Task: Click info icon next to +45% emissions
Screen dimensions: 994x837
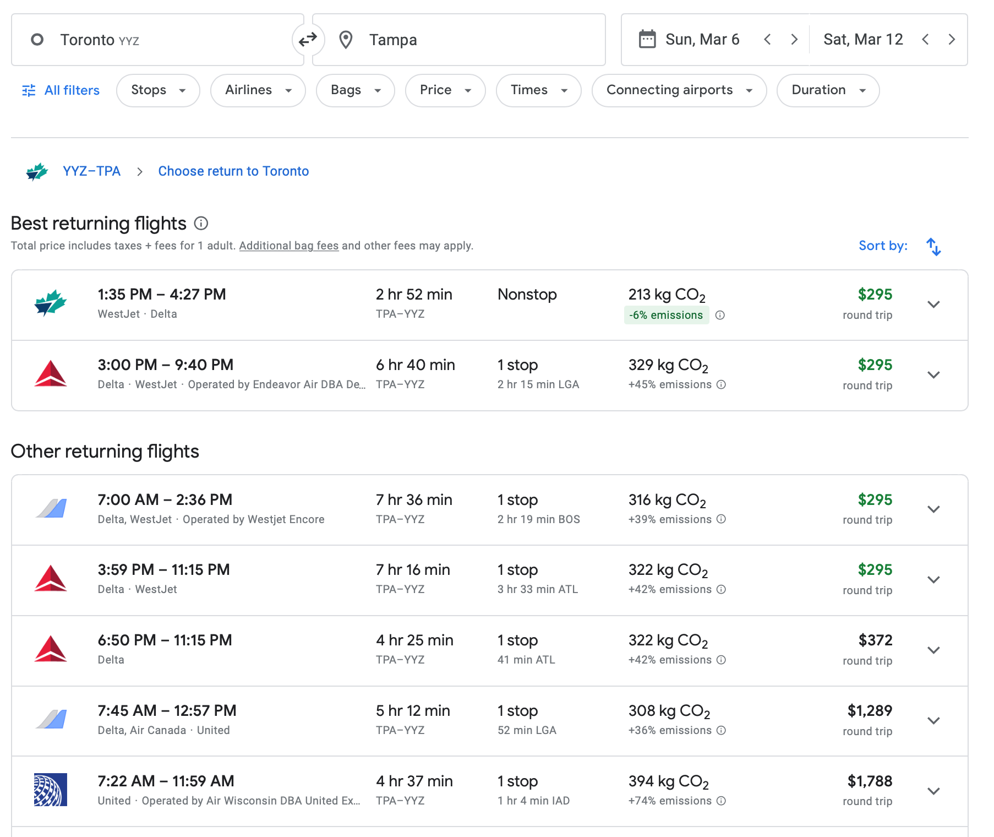Action: 722,384
